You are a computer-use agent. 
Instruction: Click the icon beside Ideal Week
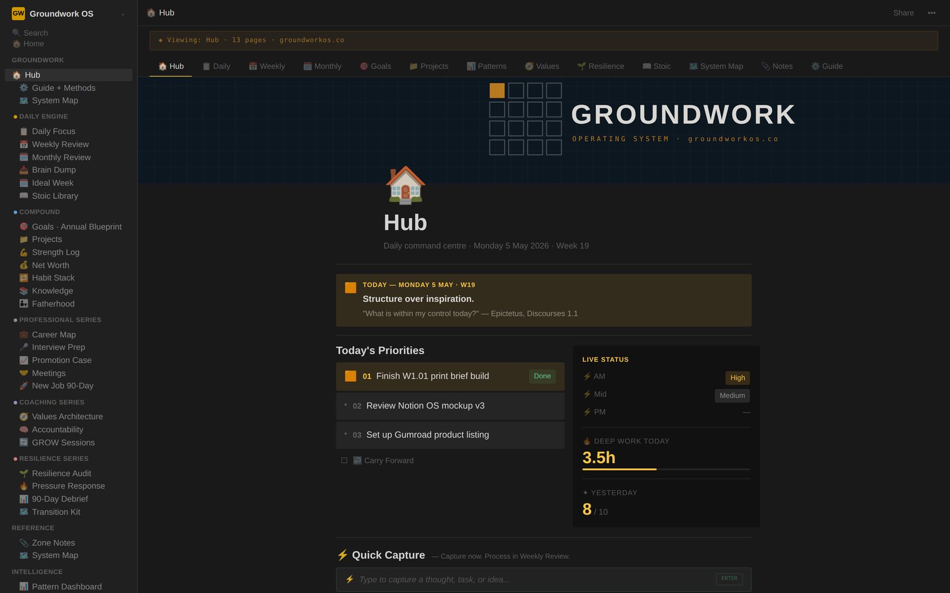tap(24, 183)
